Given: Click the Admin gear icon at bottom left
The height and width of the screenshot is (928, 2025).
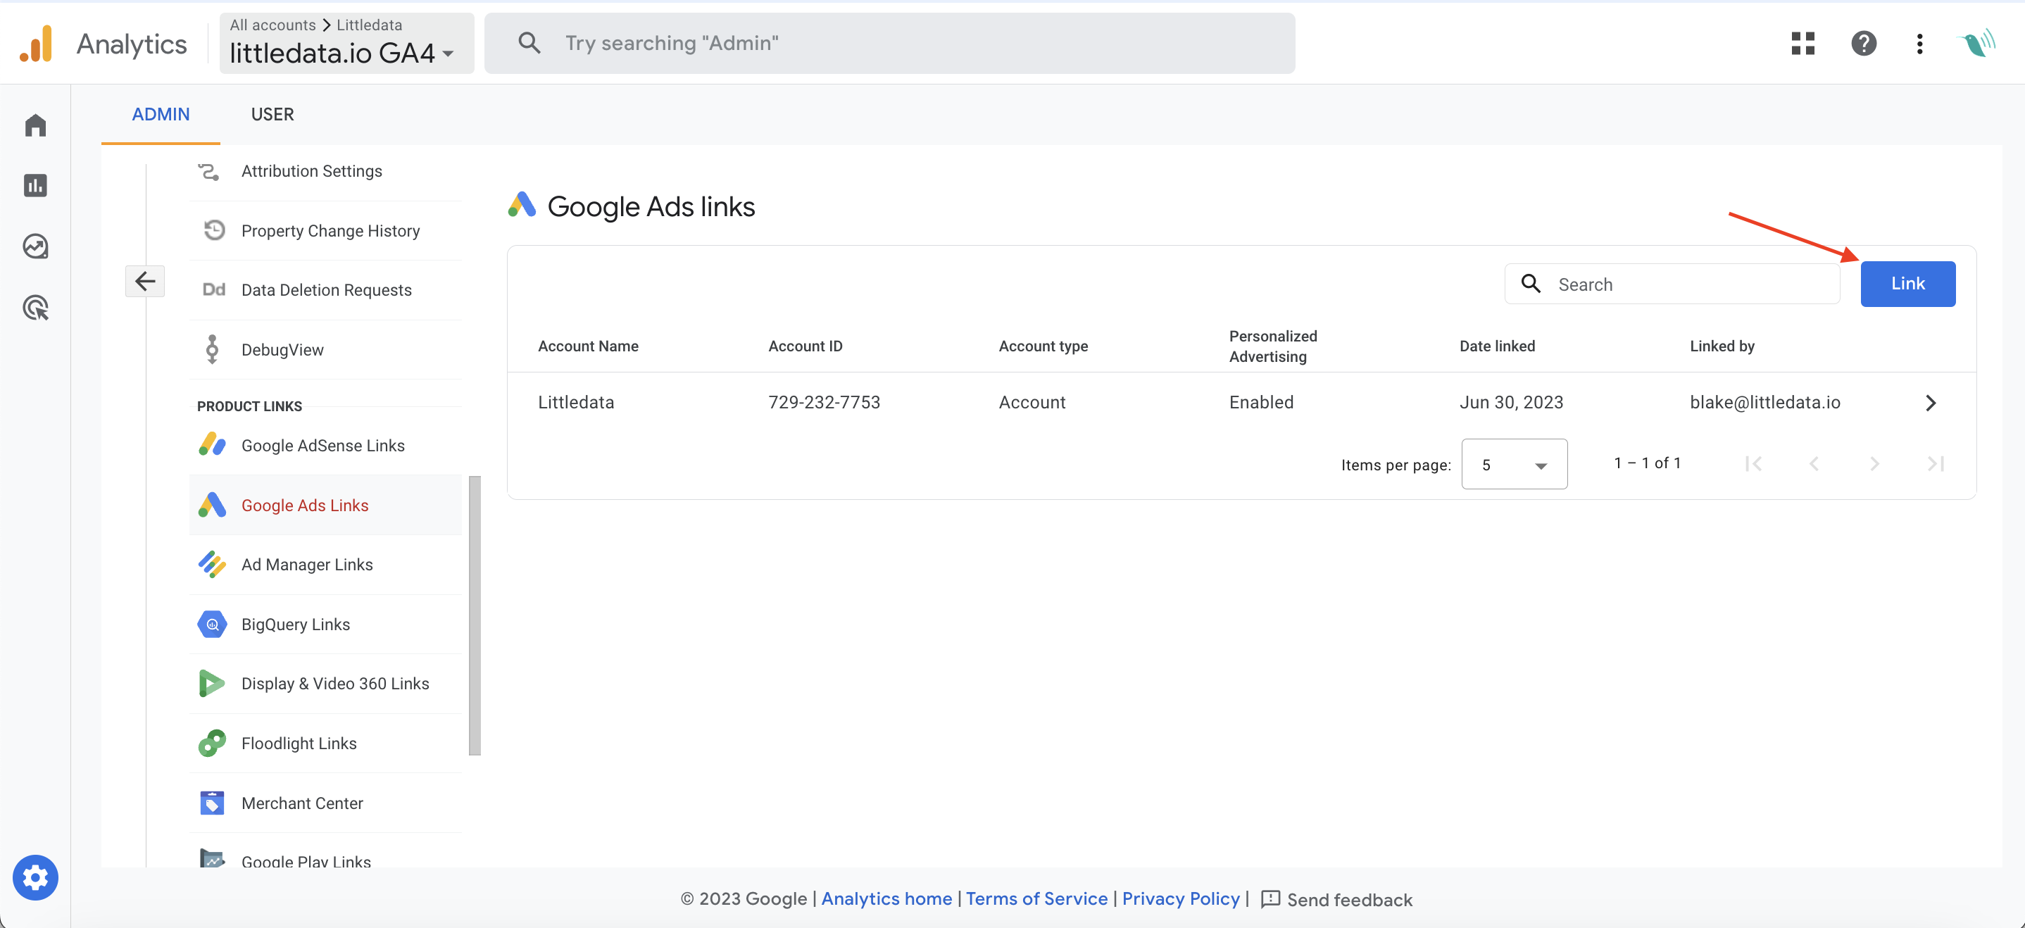Looking at the screenshot, I should click(35, 877).
